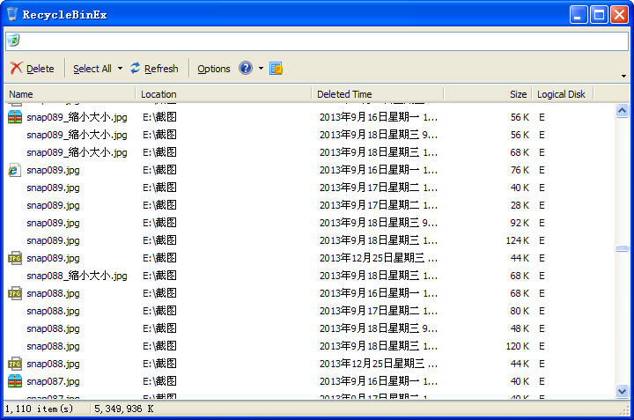Click the Options button
The image size is (634, 420).
(213, 69)
